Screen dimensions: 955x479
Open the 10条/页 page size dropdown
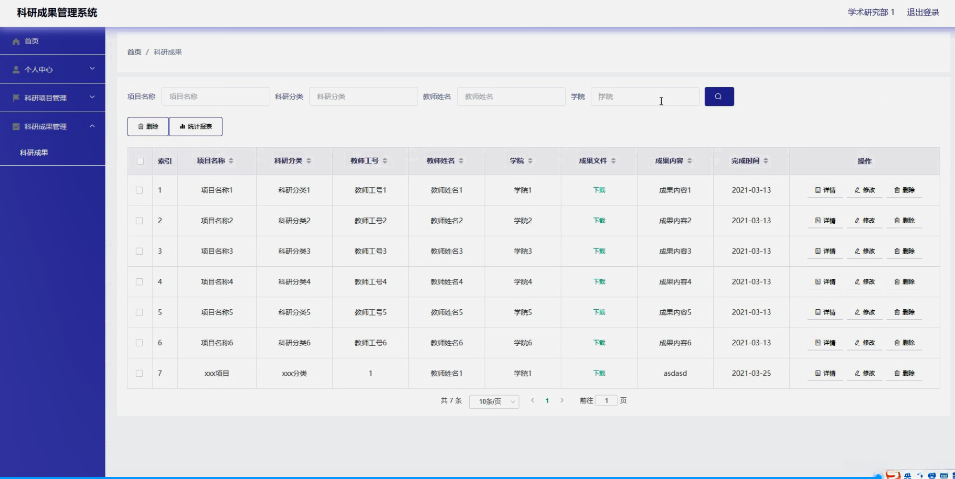(494, 401)
